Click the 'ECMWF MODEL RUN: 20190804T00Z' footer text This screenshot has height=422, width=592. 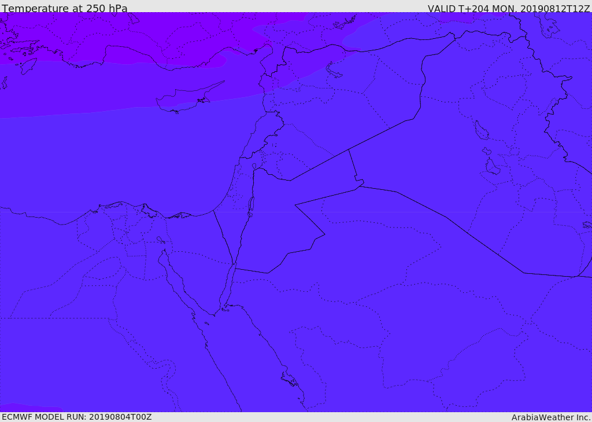tap(77, 417)
